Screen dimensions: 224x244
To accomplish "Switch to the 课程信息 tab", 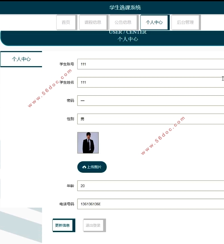I will [93, 22].
